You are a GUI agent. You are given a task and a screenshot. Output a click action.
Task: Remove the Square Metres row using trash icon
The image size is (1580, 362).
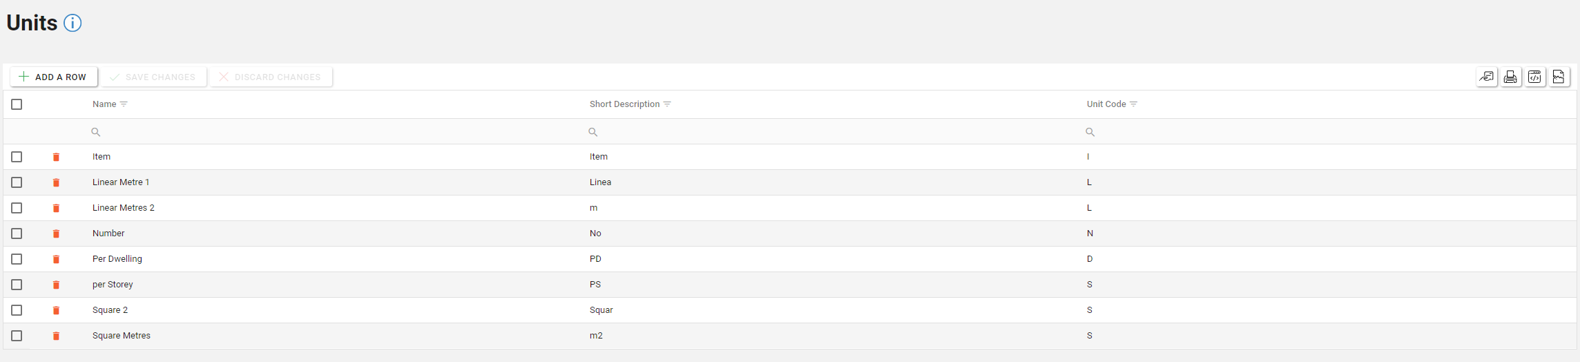(x=56, y=336)
